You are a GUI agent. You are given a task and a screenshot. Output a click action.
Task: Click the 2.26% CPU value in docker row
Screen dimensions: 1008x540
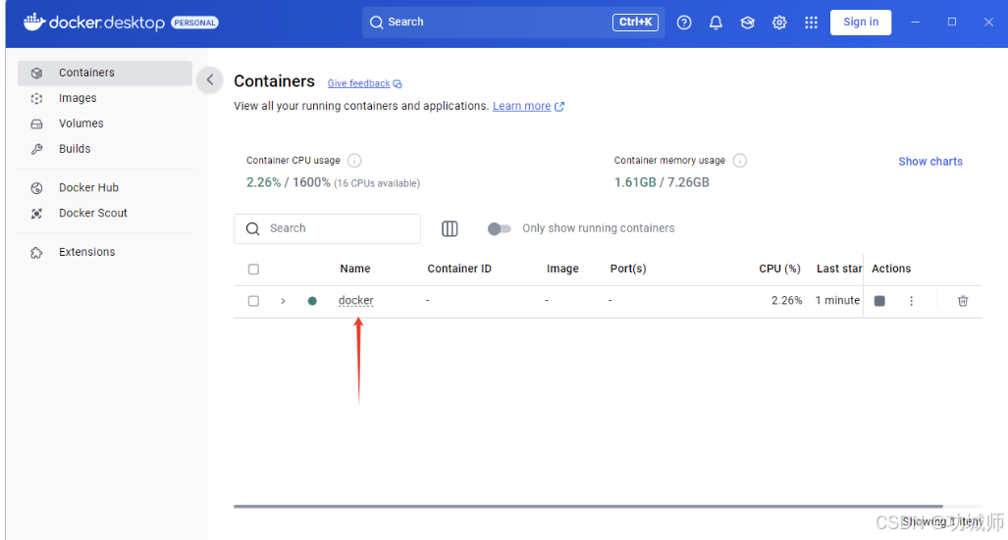pos(786,301)
